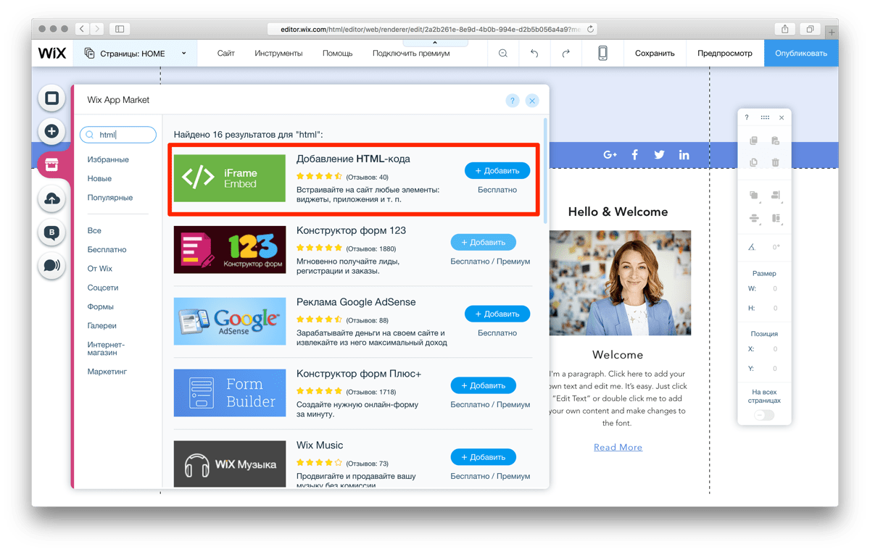Add the Добавление HTML-кода app
Screen dimensions: 870x552
point(497,171)
